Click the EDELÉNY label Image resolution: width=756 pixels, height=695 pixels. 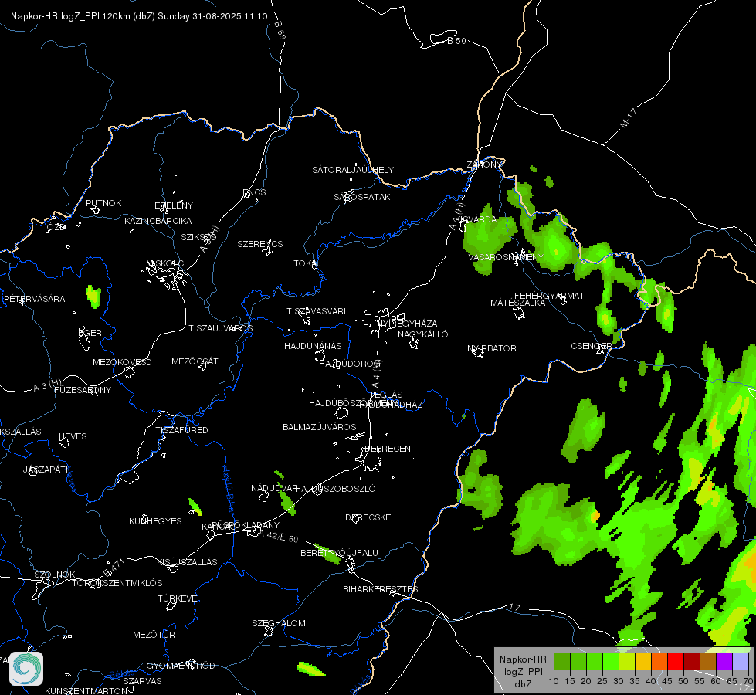(174, 205)
